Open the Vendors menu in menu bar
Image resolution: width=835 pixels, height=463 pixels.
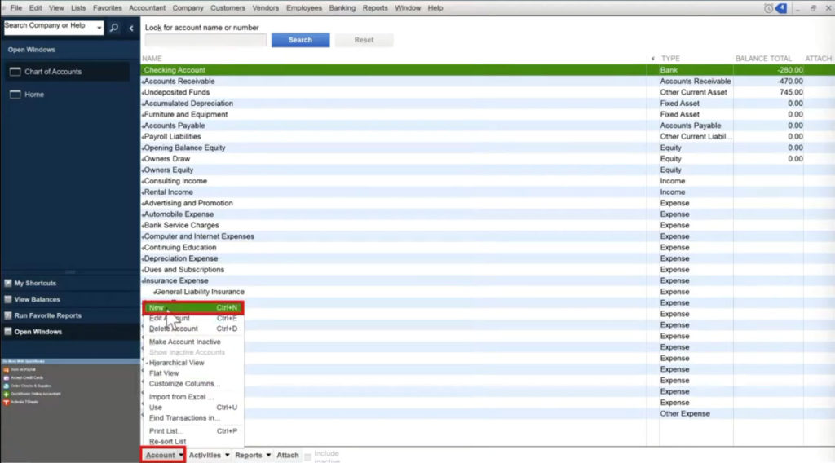(266, 8)
